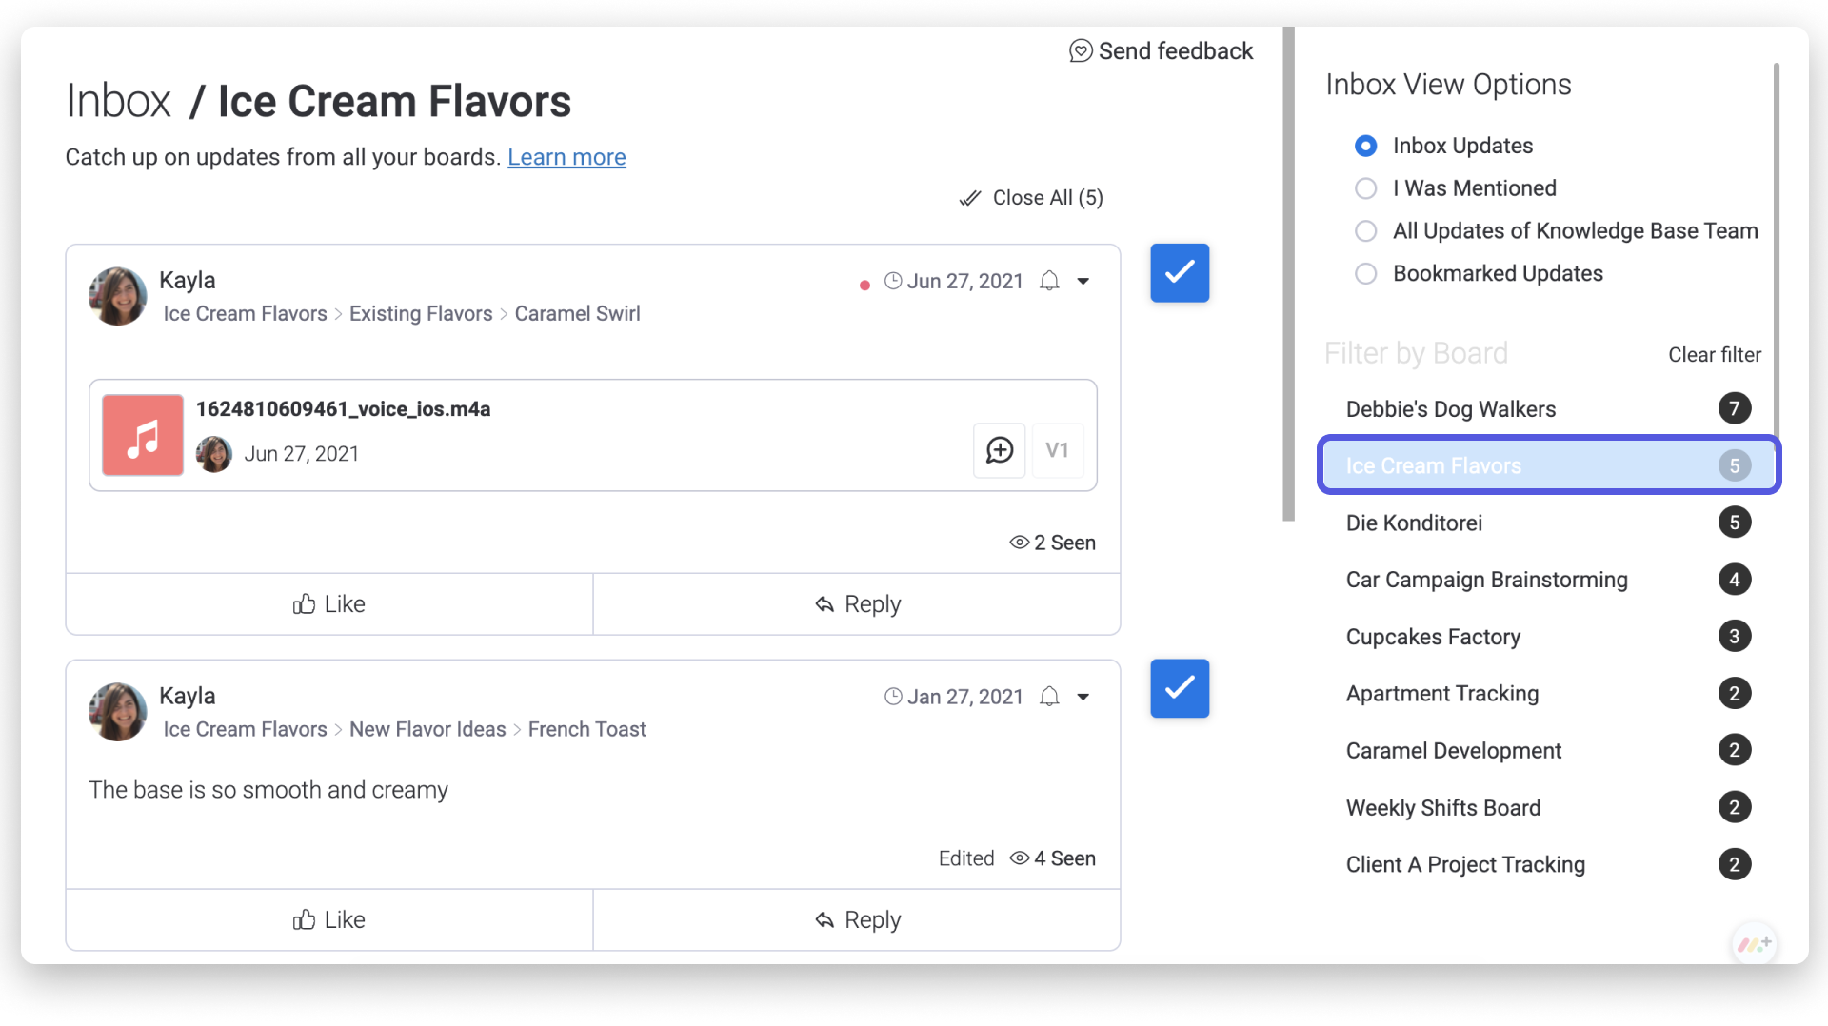The image size is (1828, 1026).
Task: Click the eye icon beside 2 Seen
Action: (1020, 543)
